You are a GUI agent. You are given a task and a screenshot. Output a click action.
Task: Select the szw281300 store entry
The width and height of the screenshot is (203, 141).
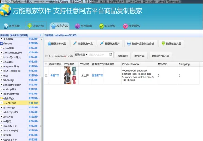[x=10, y=103]
